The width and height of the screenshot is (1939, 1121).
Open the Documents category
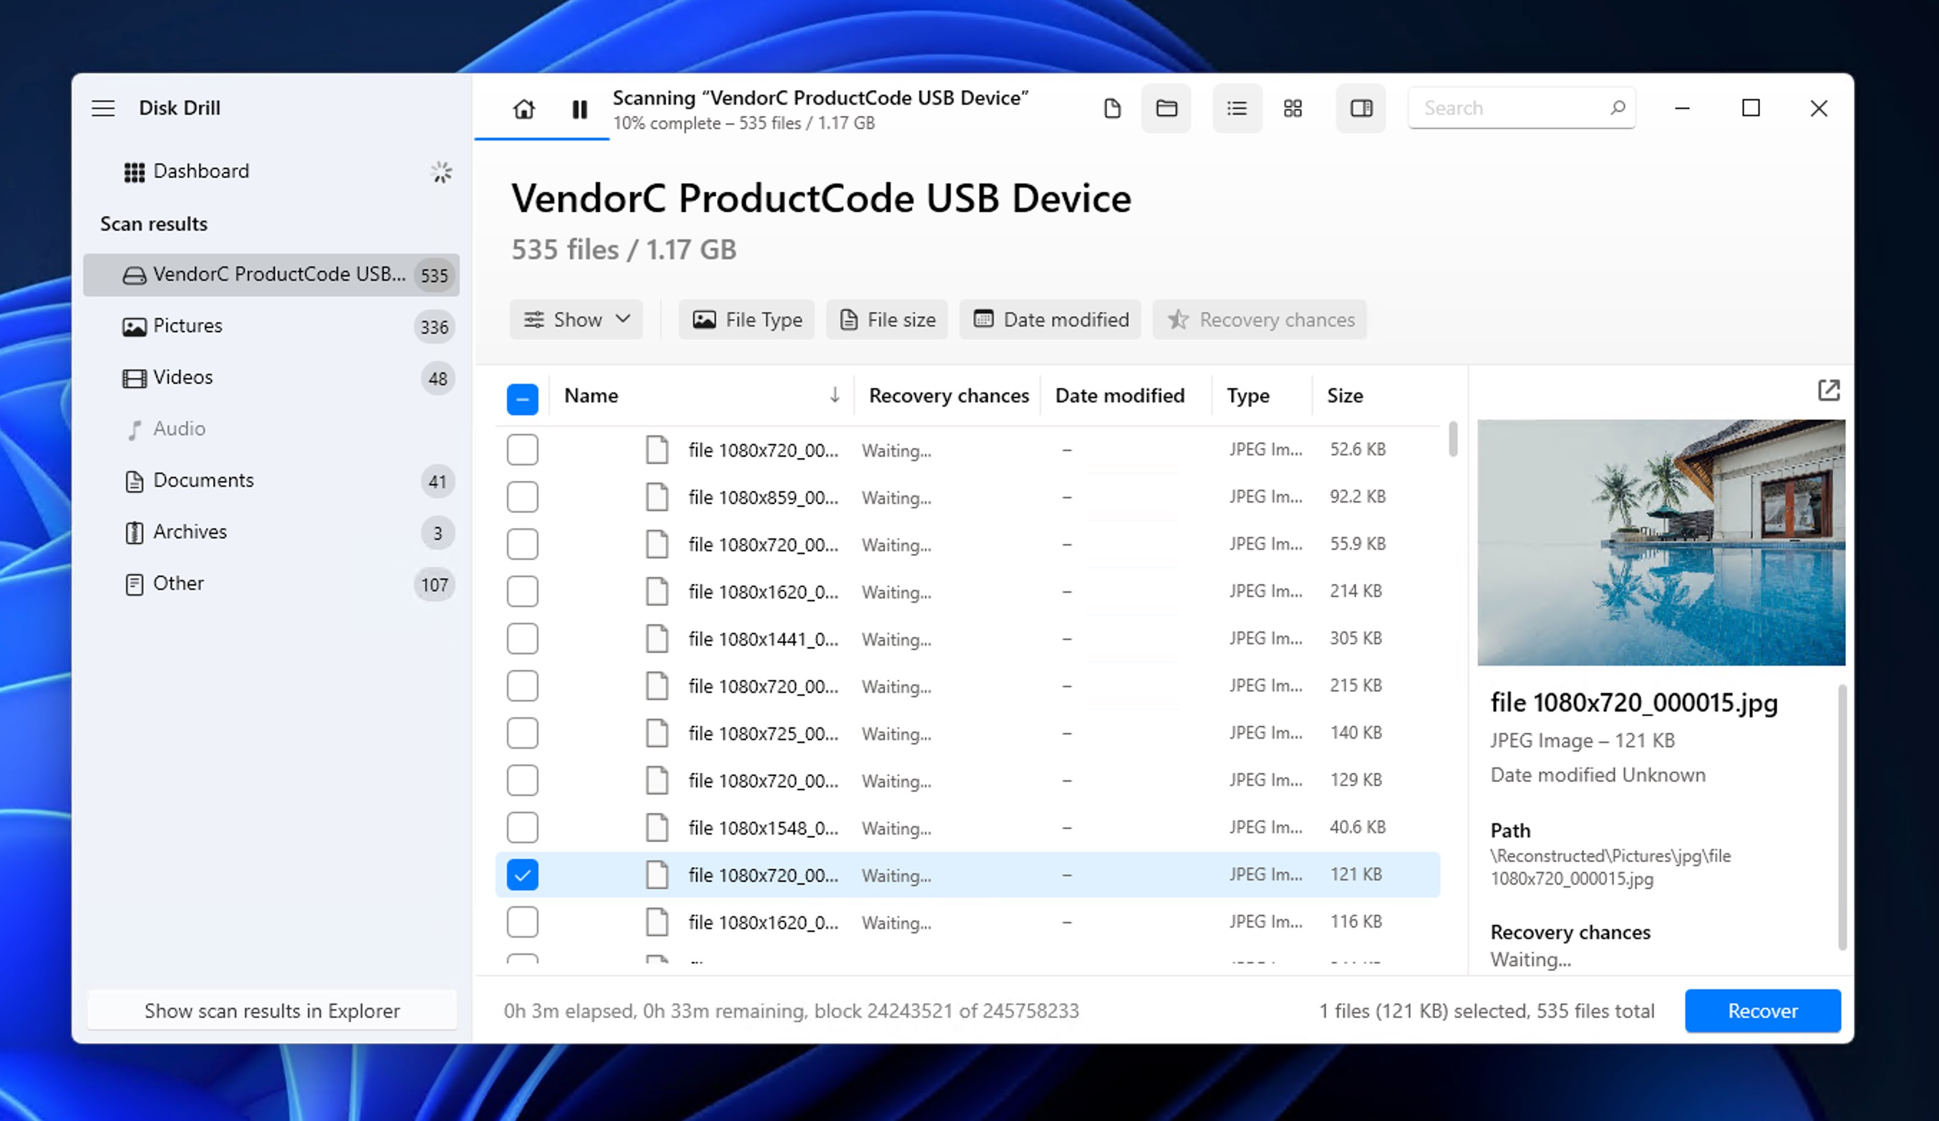[204, 480]
